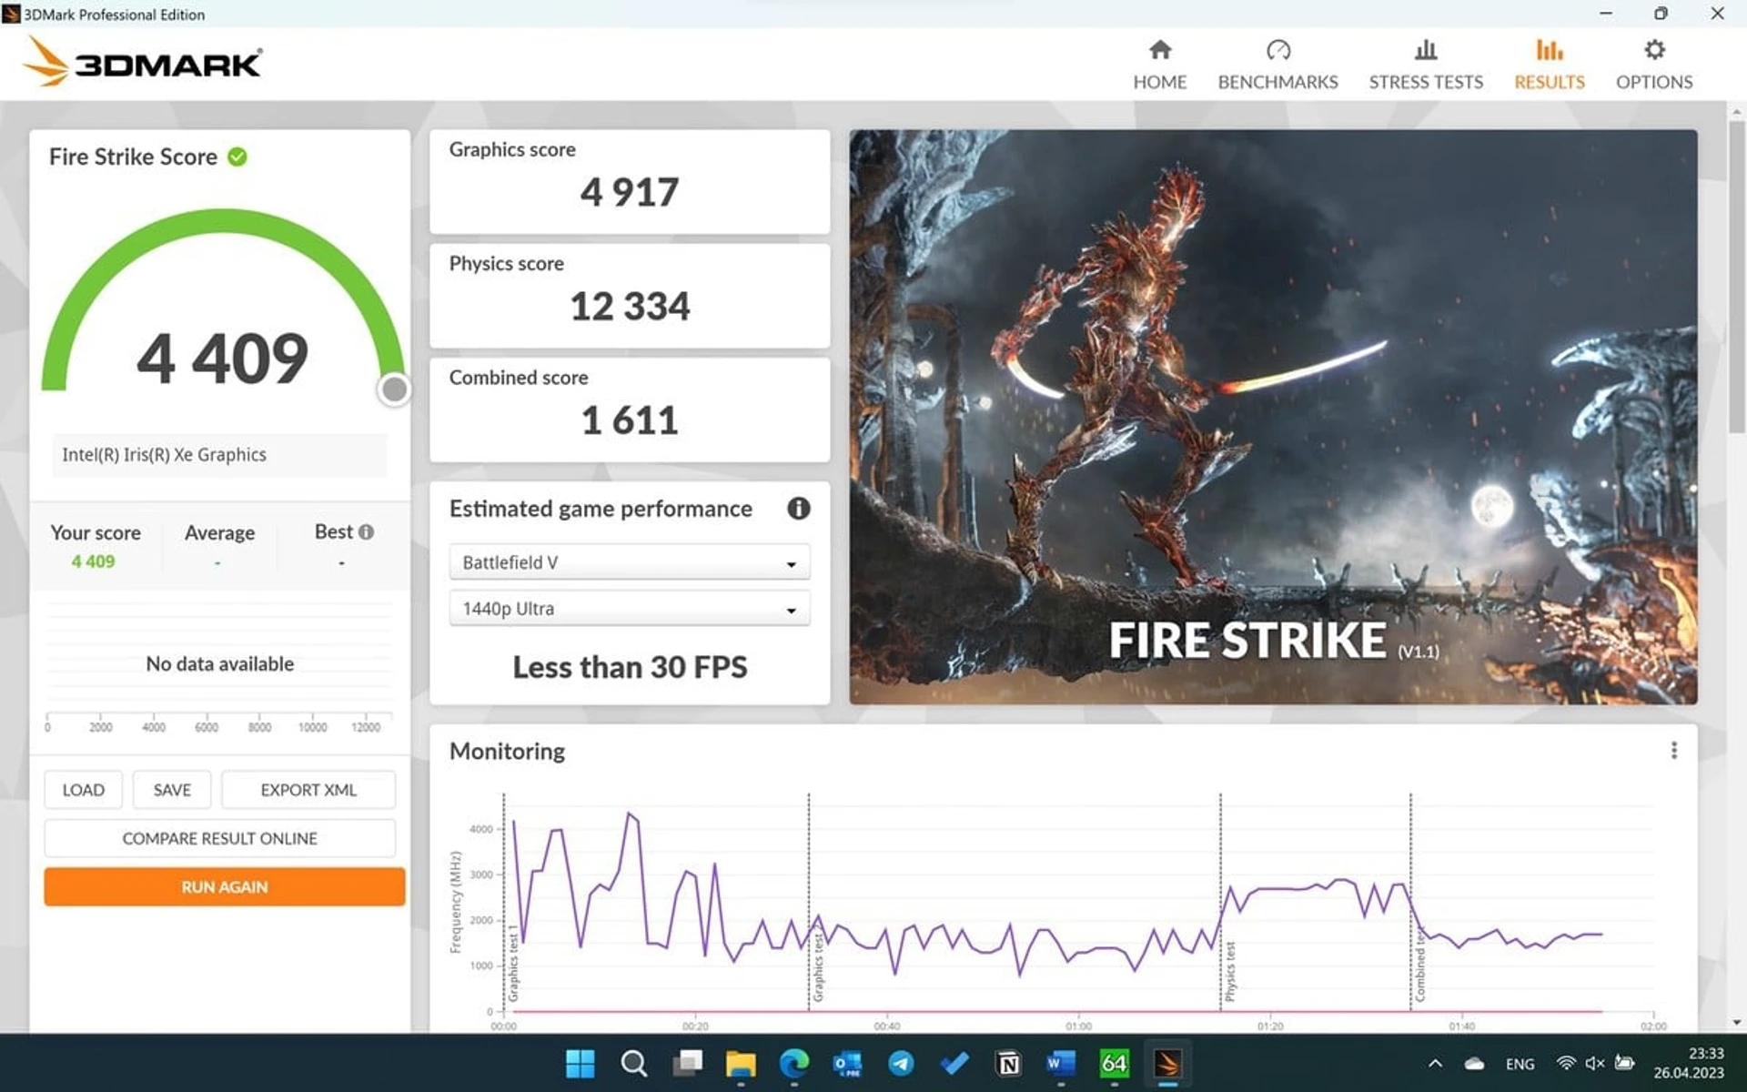
Task: Open the BENCHMARKS tab
Action: (1277, 66)
